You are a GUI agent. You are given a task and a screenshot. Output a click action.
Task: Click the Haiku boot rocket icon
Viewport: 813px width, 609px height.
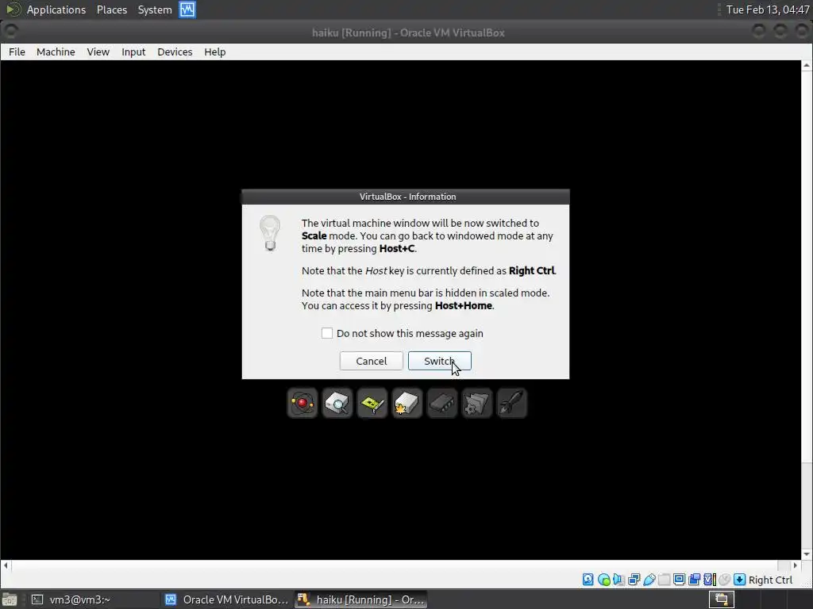click(x=512, y=403)
